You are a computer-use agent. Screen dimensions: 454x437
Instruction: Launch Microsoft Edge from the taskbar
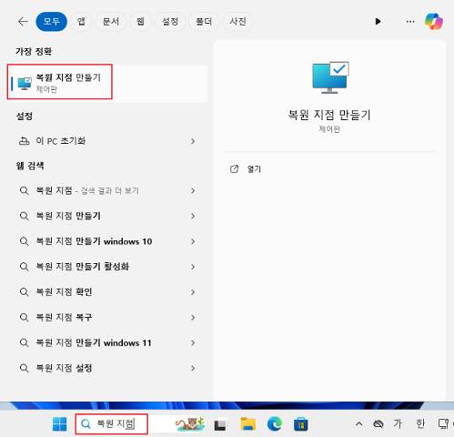pos(275,424)
